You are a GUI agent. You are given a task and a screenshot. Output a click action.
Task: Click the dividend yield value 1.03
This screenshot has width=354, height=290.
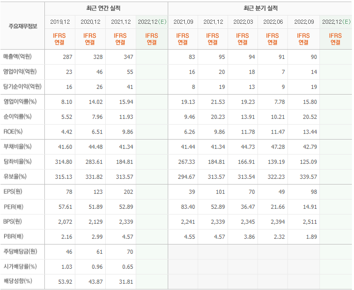(x=67, y=267)
